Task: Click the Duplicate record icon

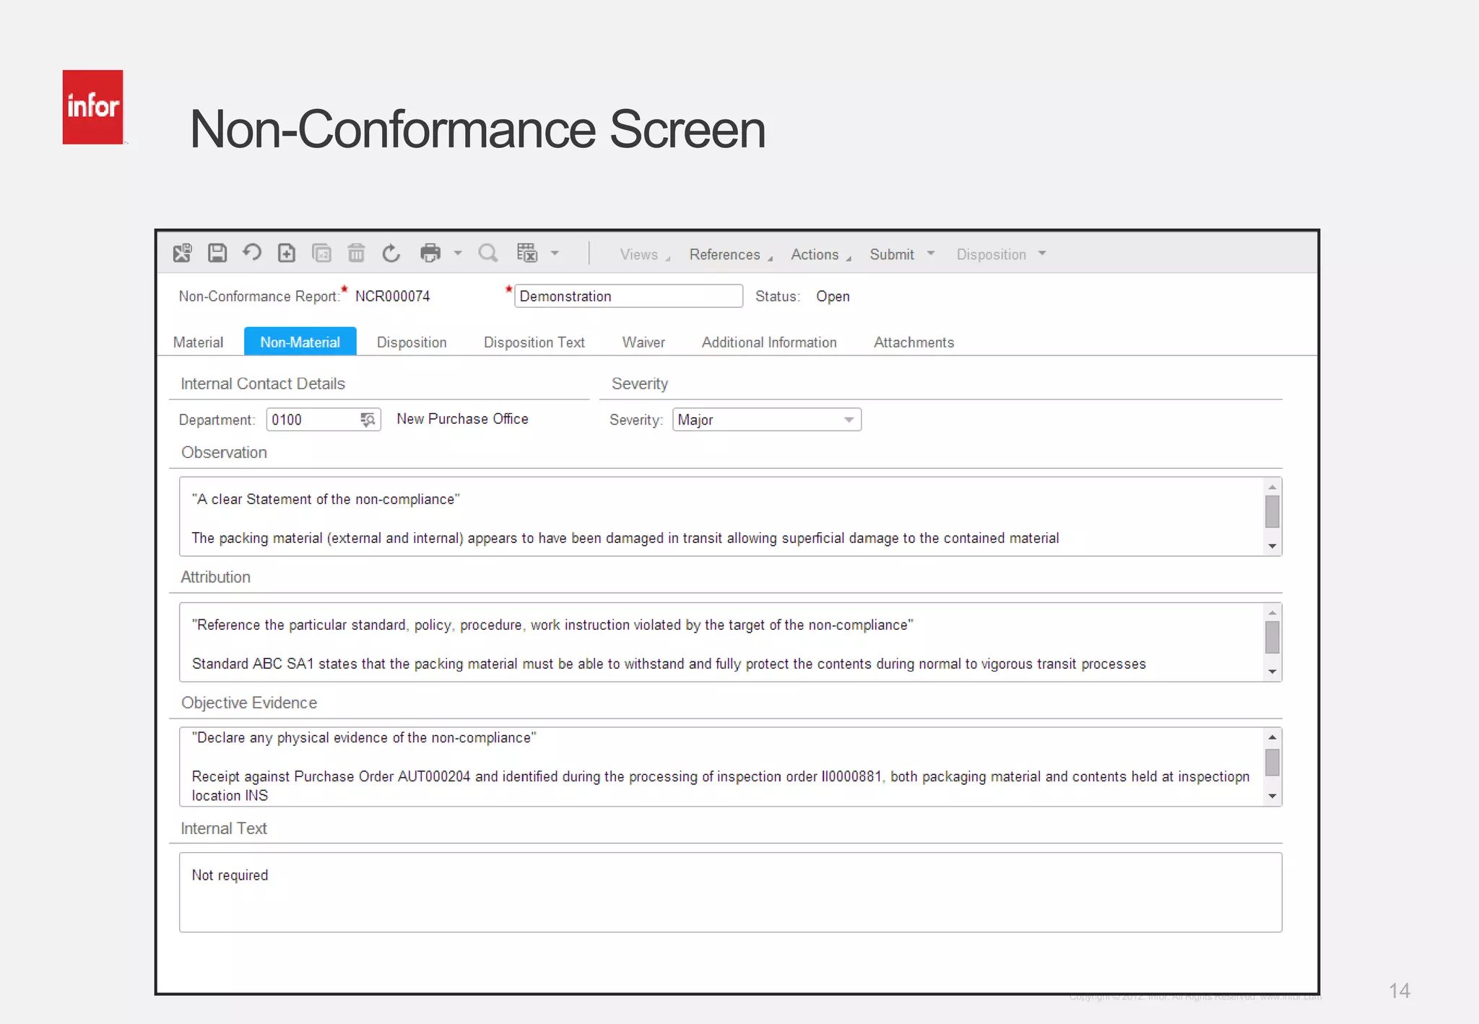Action: coord(321,253)
